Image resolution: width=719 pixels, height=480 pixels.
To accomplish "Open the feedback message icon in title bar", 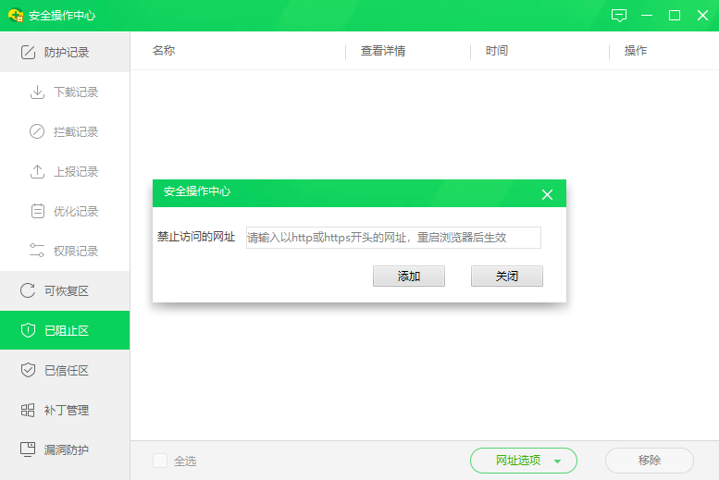I will (619, 16).
